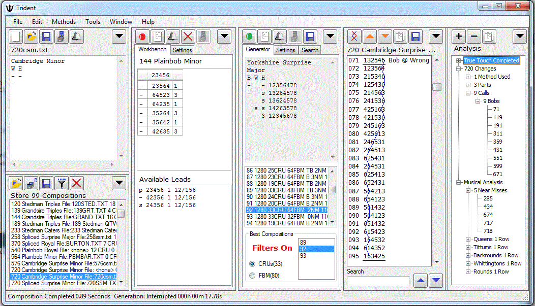Select the CRUs(33) radio button
This screenshot has width=535, height=306.
coord(252,264)
